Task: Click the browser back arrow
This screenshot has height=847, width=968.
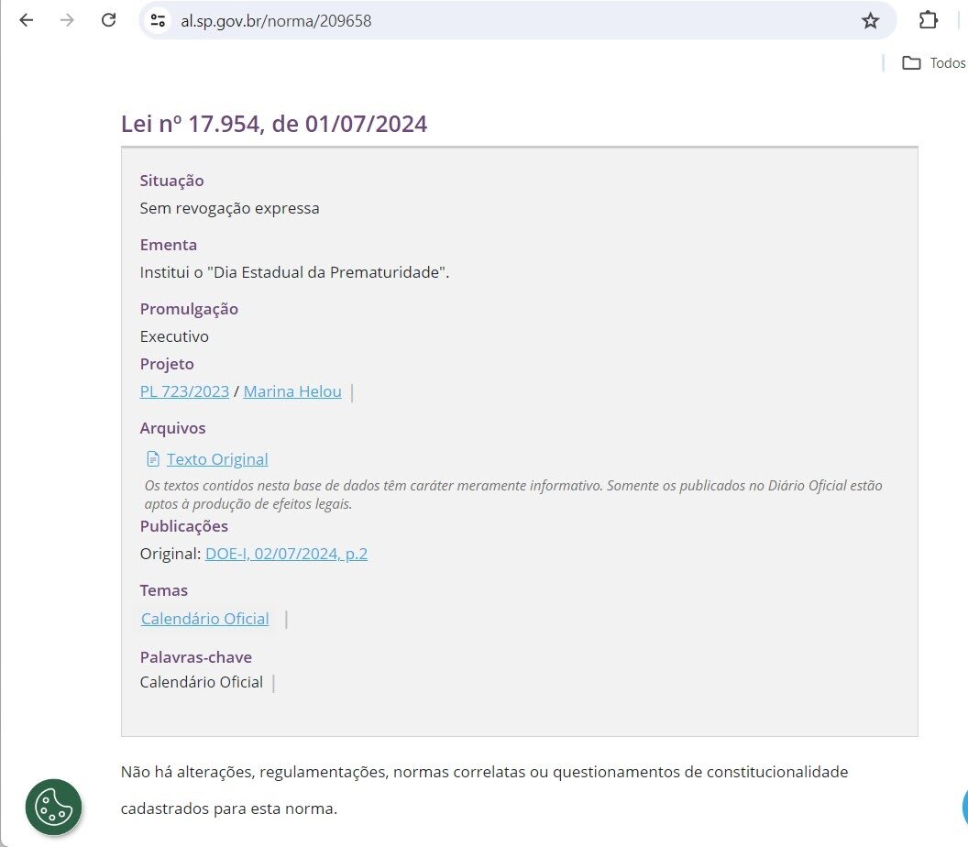Action: pyautogui.click(x=26, y=20)
